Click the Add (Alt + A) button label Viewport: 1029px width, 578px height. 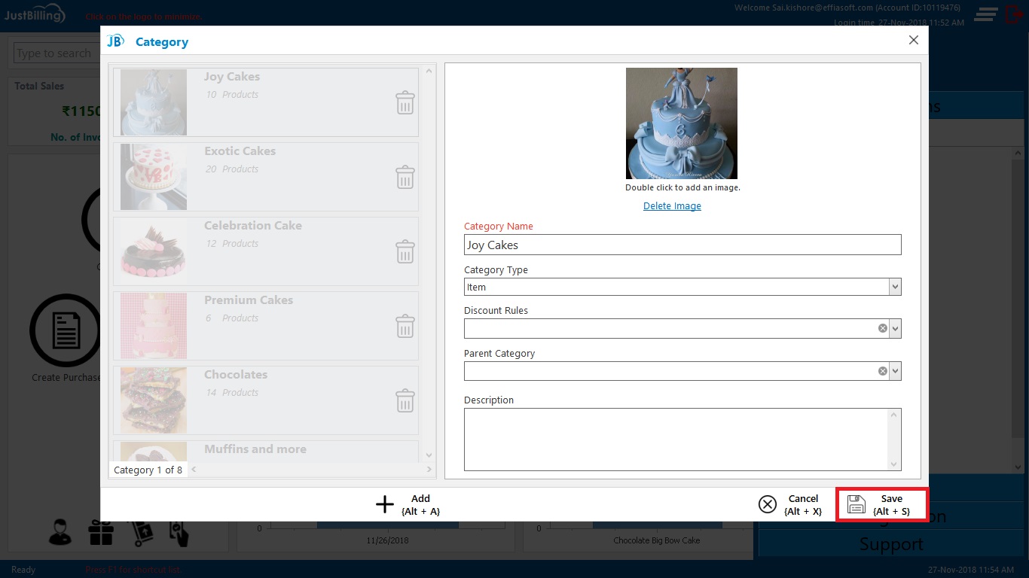[420, 505]
